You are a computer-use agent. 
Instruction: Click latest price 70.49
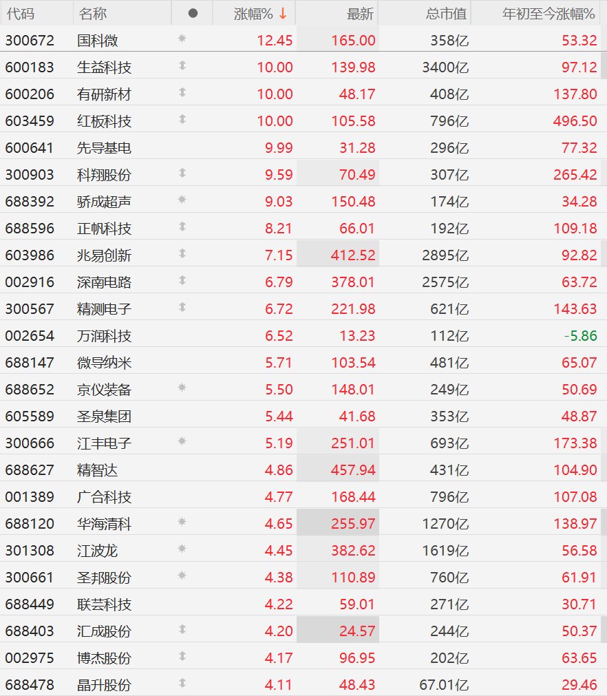pos(357,174)
